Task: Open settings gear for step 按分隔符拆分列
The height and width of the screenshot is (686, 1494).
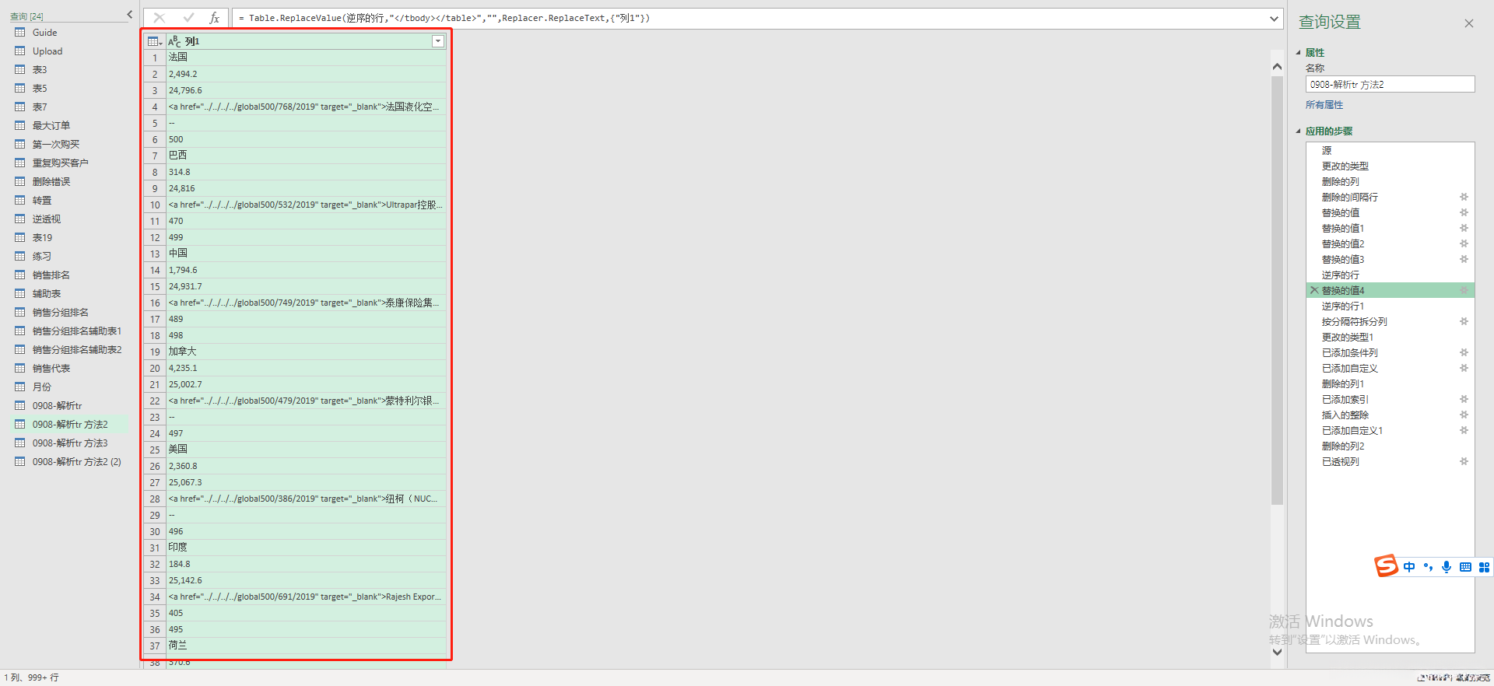Action: 1464,321
